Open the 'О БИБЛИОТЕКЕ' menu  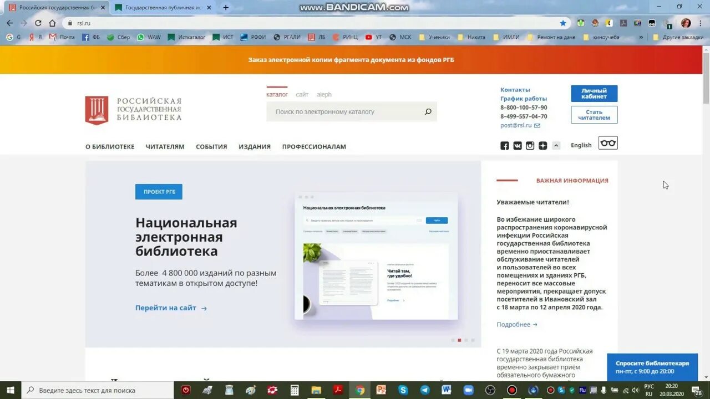click(x=110, y=147)
